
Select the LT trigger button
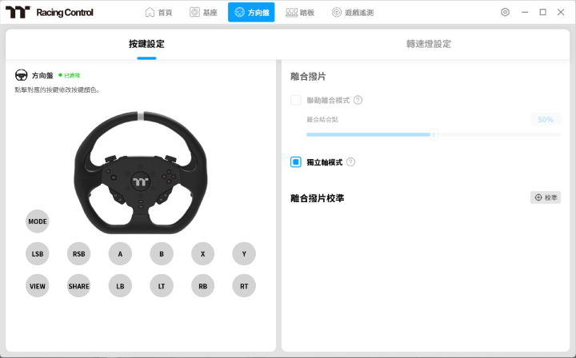tap(162, 285)
